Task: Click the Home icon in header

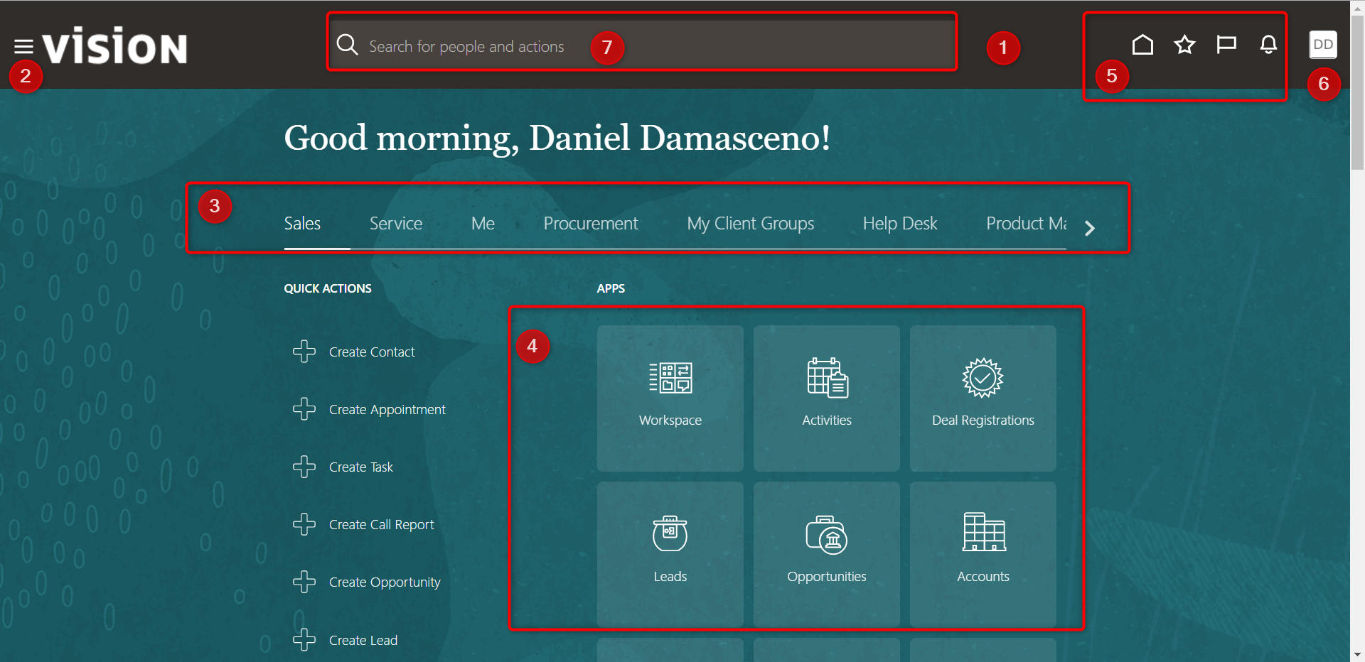Action: pyautogui.click(x=1142, y=45)
